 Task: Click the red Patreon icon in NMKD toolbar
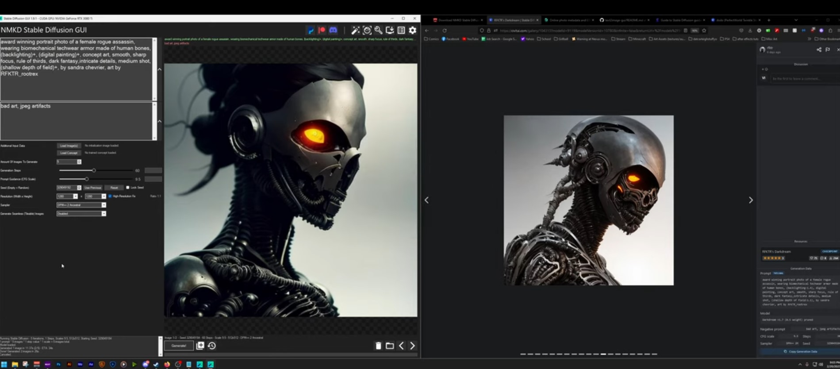tap(322, 30)
